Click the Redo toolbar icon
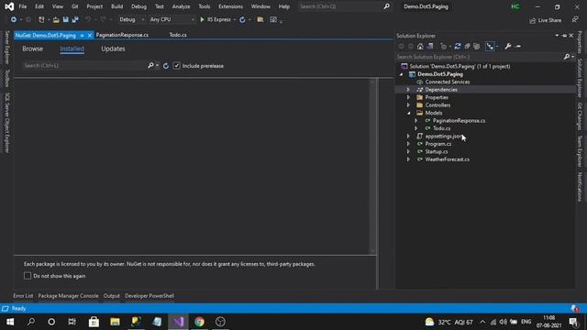This screenshot has height=330, width=587. (x=103, y=19)
